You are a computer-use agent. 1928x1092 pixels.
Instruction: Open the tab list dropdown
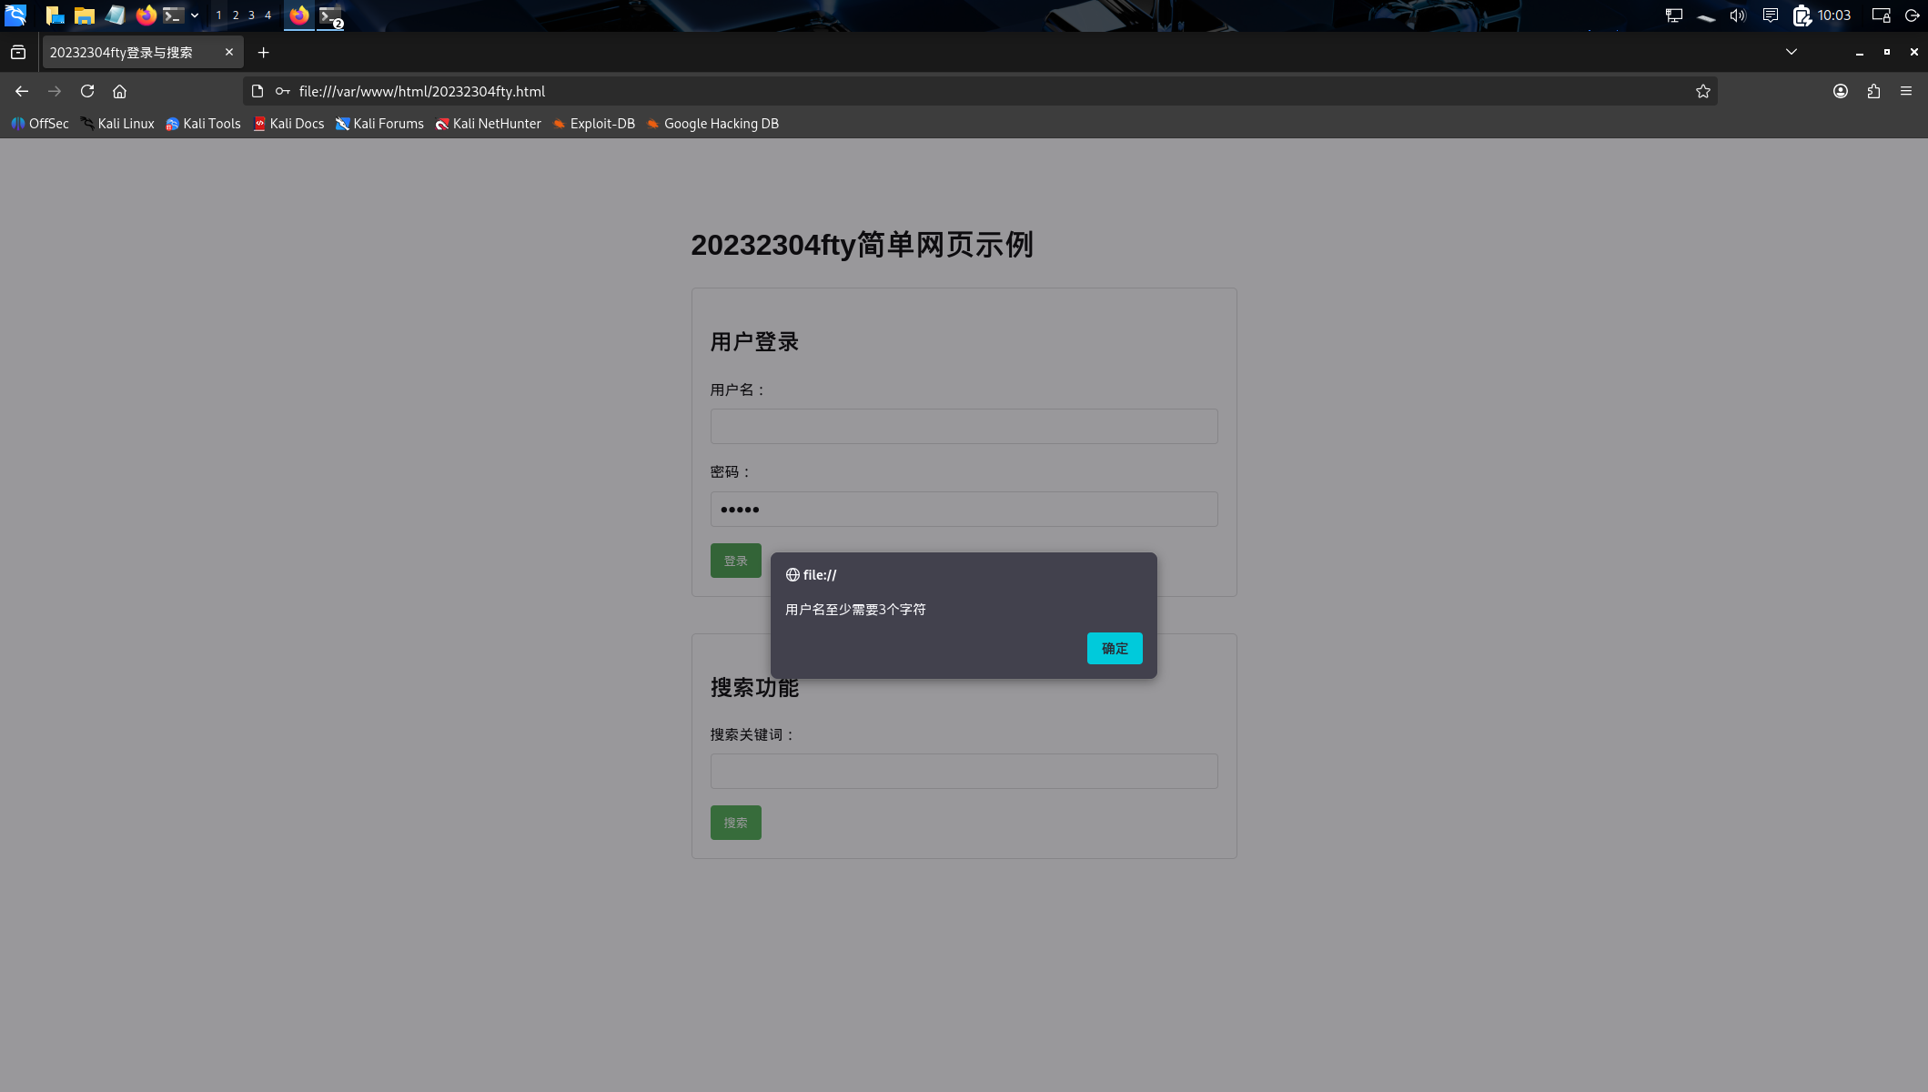[x=1791, y=52]
